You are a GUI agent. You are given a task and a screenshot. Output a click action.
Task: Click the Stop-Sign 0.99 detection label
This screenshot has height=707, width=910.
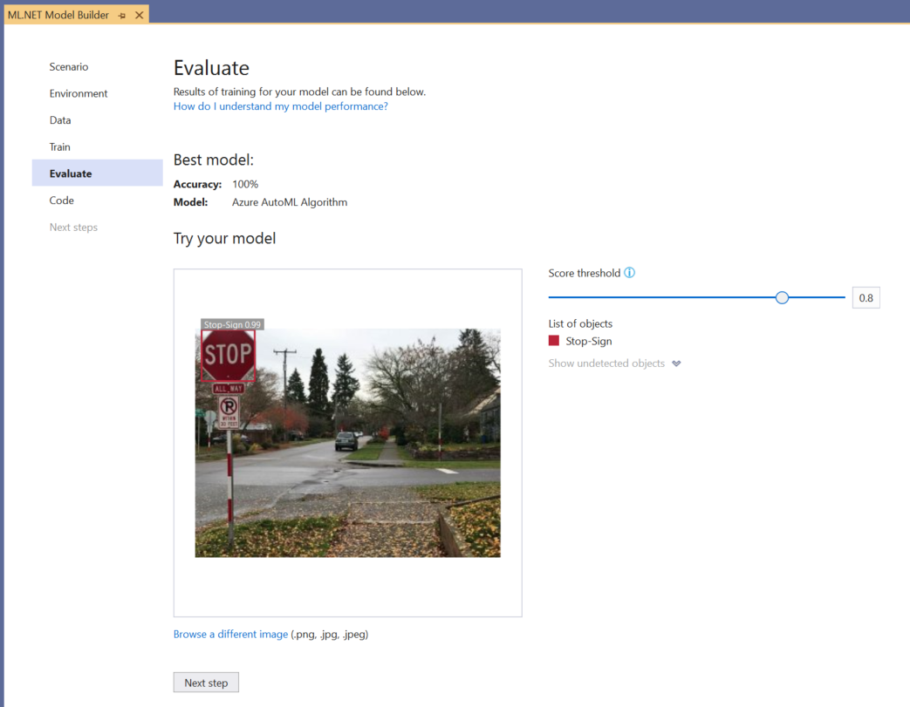[232, 323]
